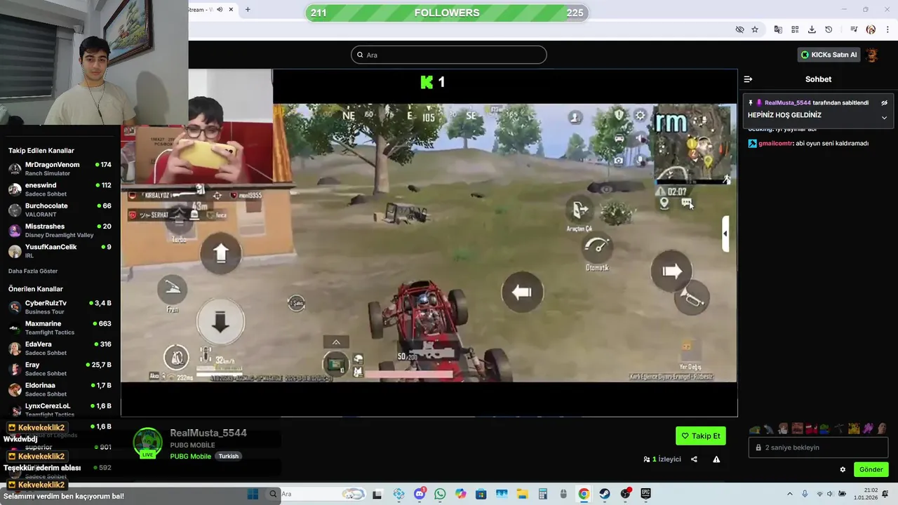The height and width of the screenshot is (505, 898).
Task: Click the Turkish language tag
Action: point(229,456)
